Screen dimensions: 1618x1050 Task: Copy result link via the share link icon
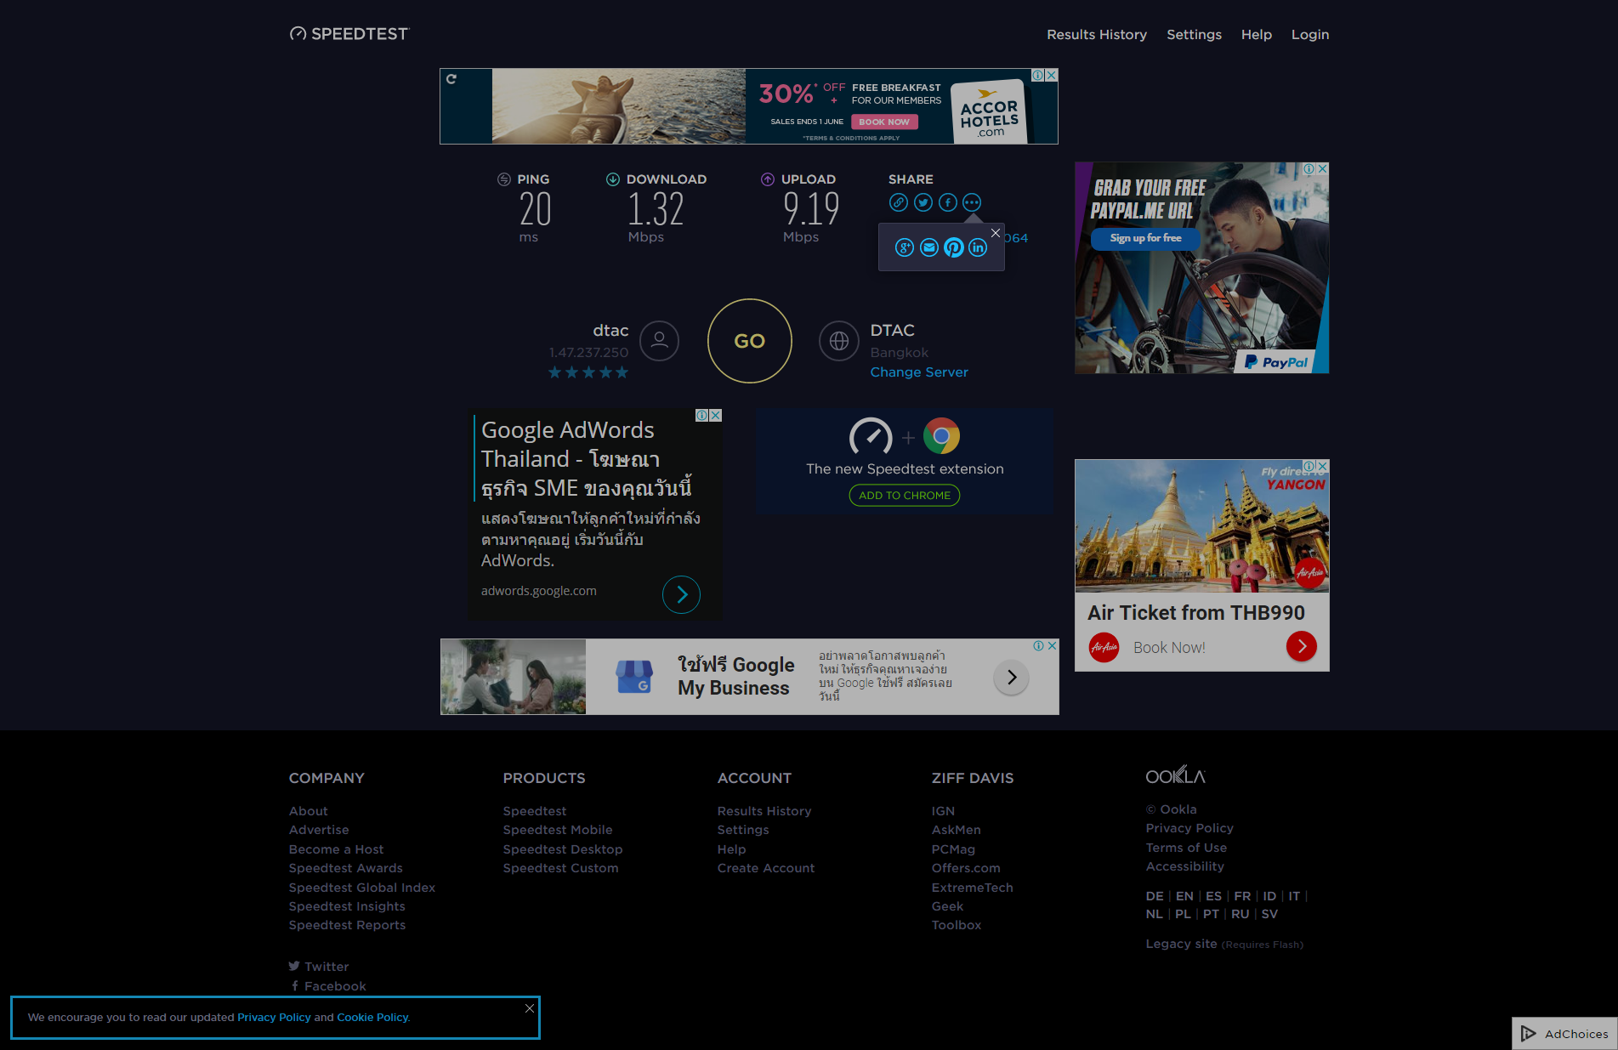(x=899, y=202)
